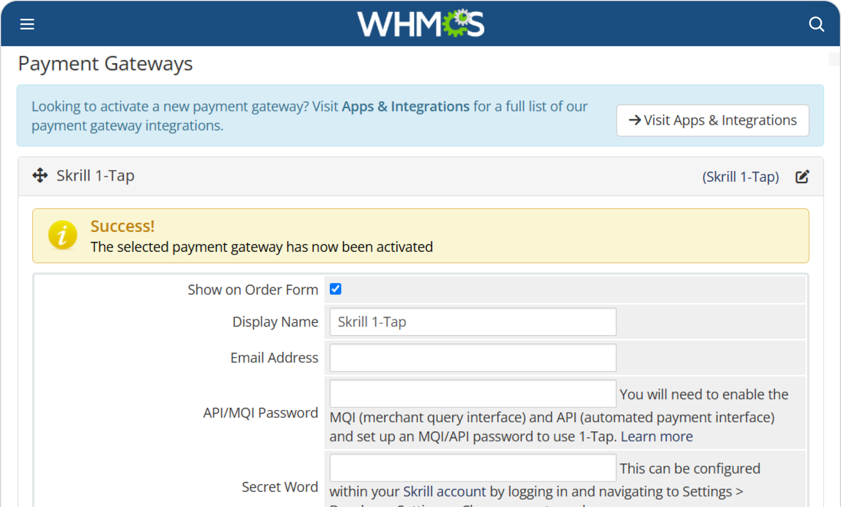Click the (Skrill 1-Tap) label in panel header
This screenshot has width=841, height=507.
pyautogui.click(x=741, y=177)
